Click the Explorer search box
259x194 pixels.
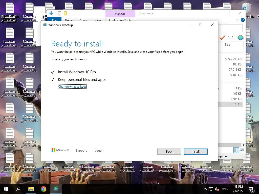click(x=230, y=28)
